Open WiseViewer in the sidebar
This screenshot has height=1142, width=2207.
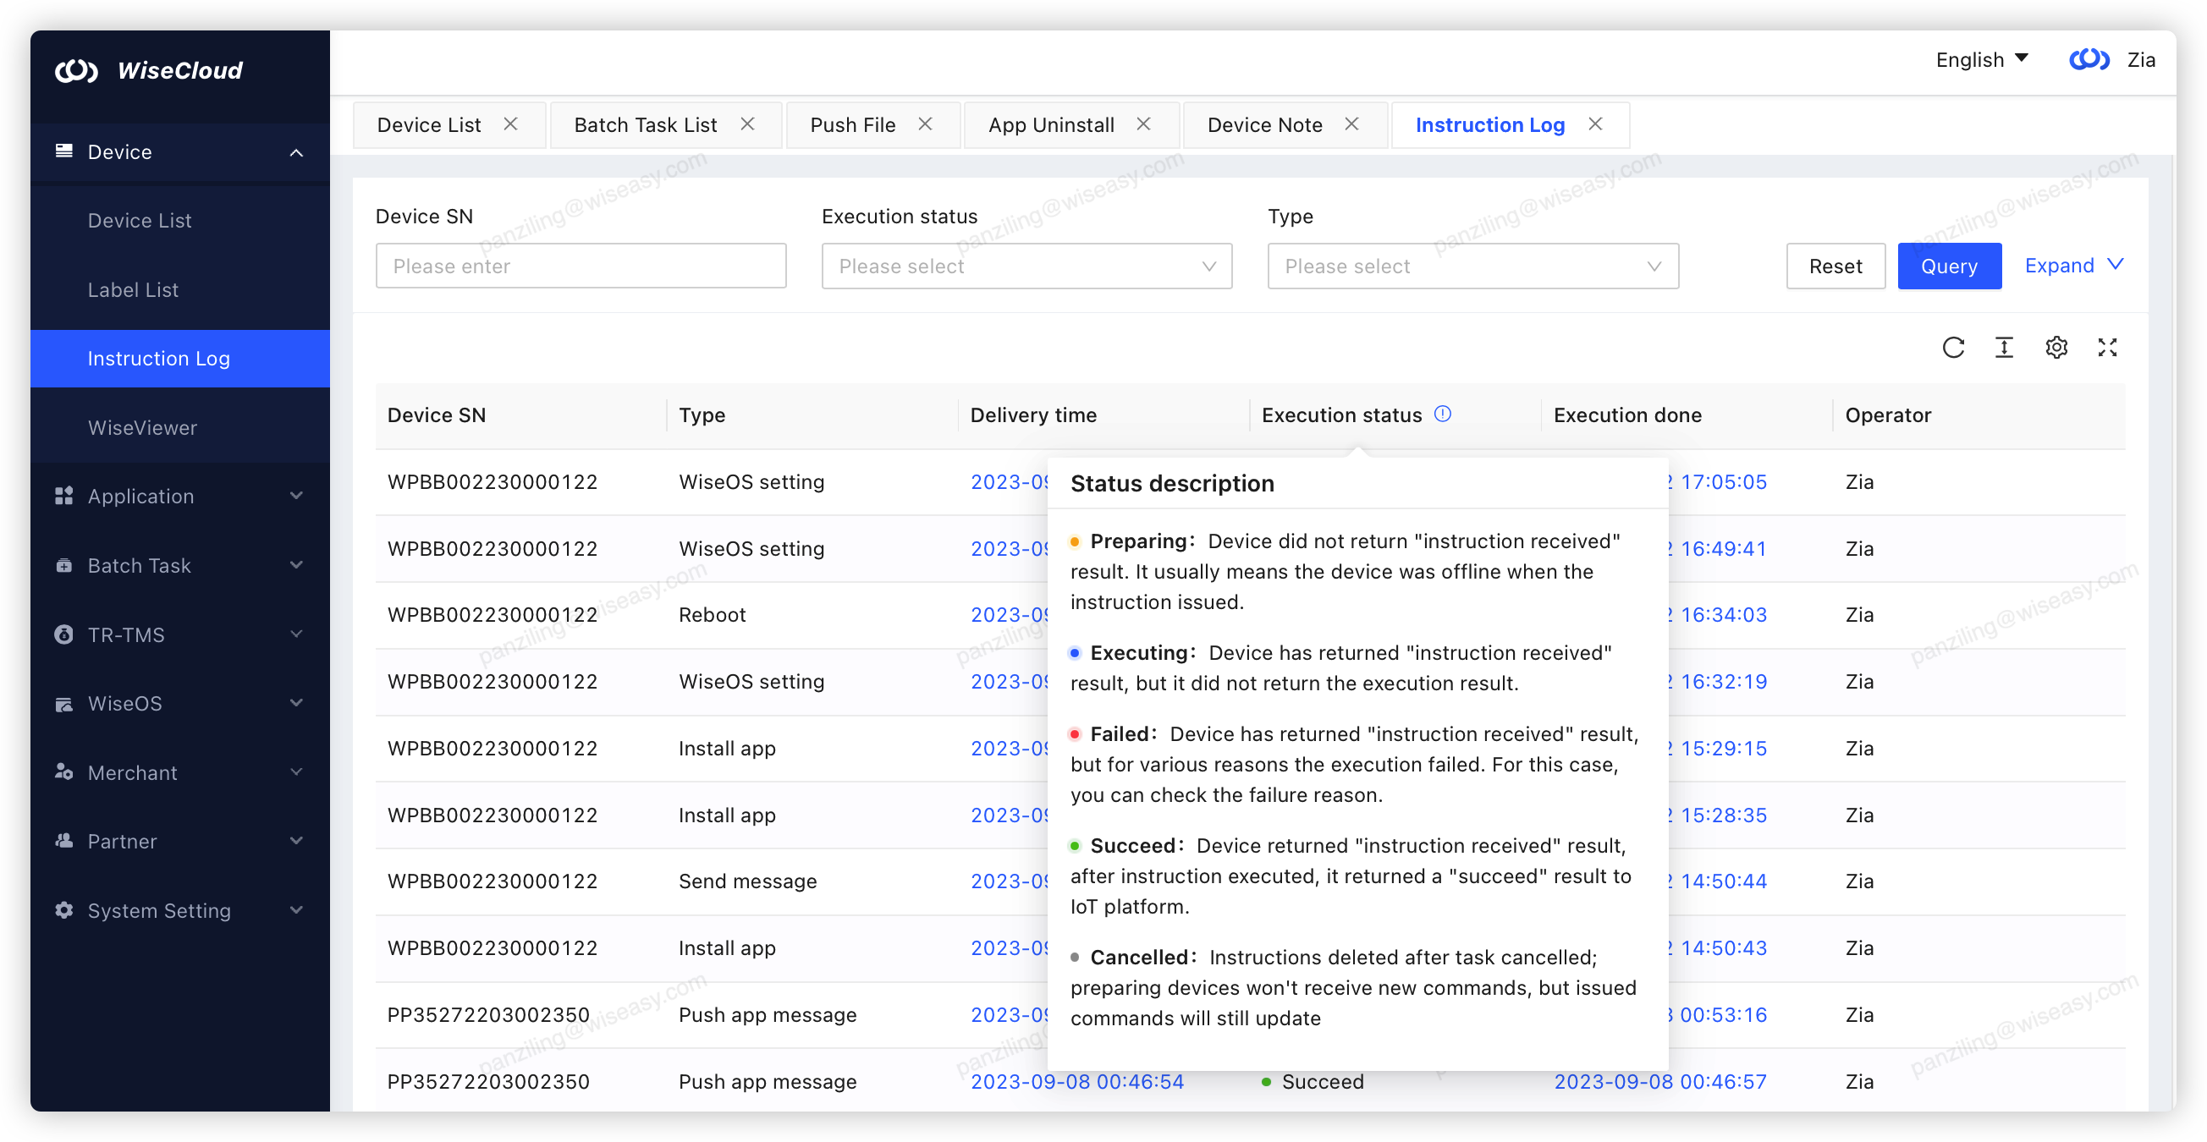(x=142, y=427)
